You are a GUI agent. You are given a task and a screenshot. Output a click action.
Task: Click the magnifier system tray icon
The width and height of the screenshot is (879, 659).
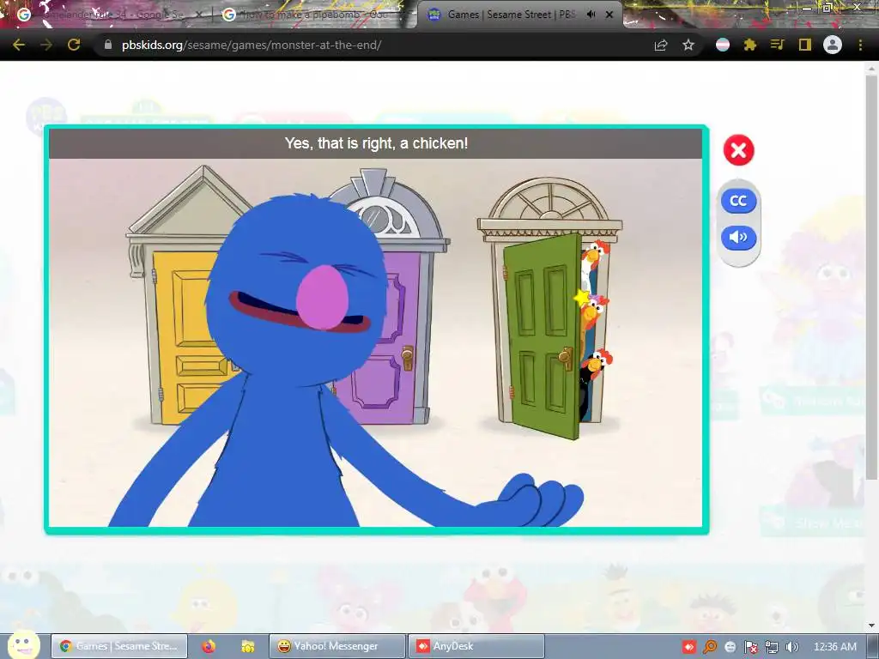pos(710,647)
